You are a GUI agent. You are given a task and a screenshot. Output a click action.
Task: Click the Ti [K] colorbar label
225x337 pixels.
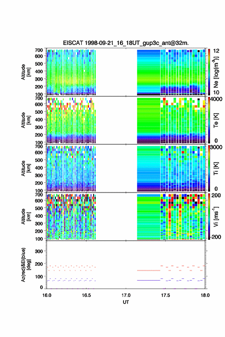pos(216,168)
